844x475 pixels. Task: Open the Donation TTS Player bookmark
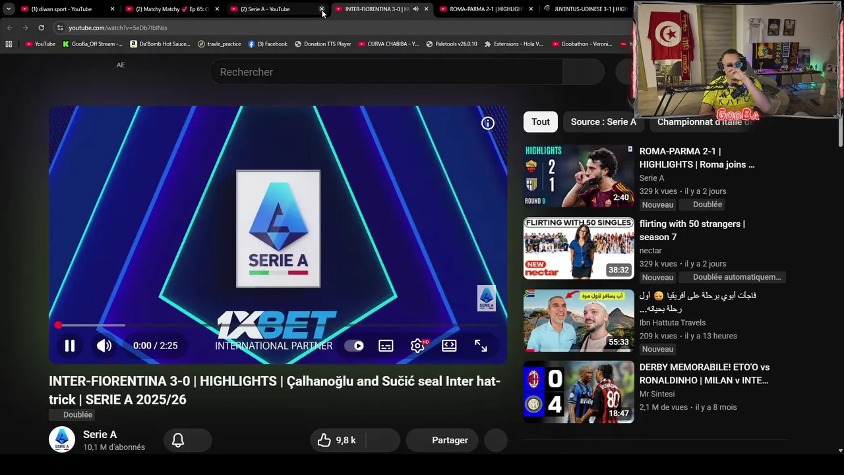coord(323,44)
